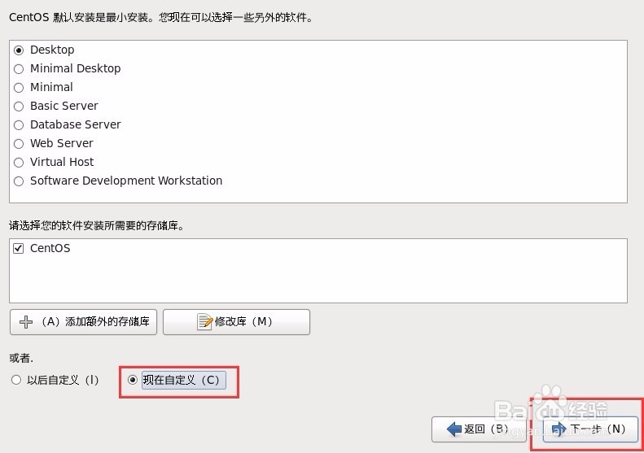Screen dimensions: 644x453
Task: Click the plus icon on add repository
Action: pyautogui.click(x=26, y=322)
